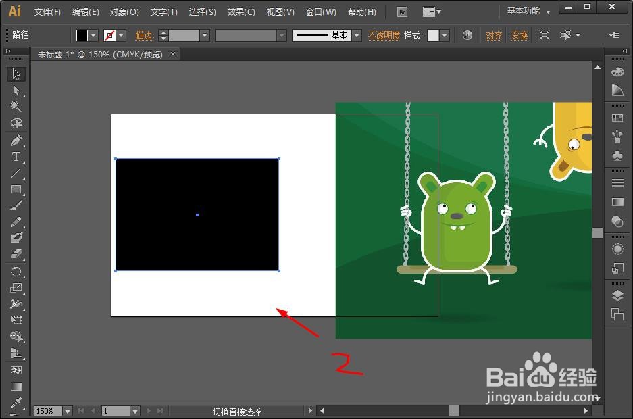
Task: Expand the fill color dropdown arrow
Action: pyautogui.click(x=93, y=36)
